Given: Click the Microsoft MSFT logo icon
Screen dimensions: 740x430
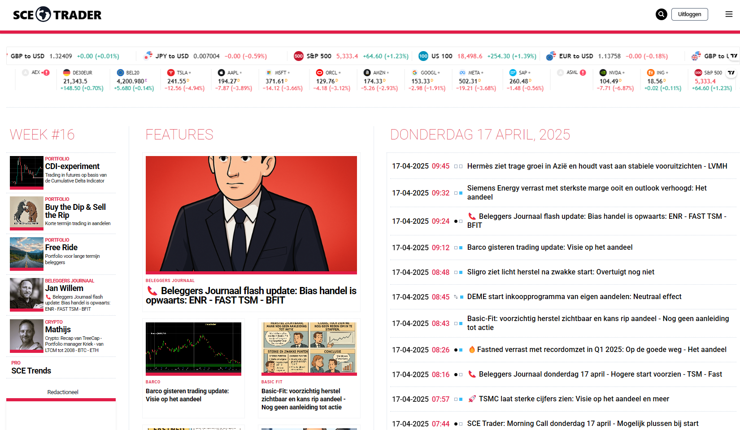Looking at the screenshot, I should pos(269,73).
